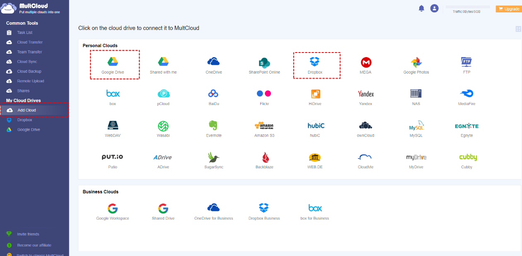Open Become our affiliate link
Image resolution: width=522 pixels, height=256 pixels.
(x=34, y=245)
